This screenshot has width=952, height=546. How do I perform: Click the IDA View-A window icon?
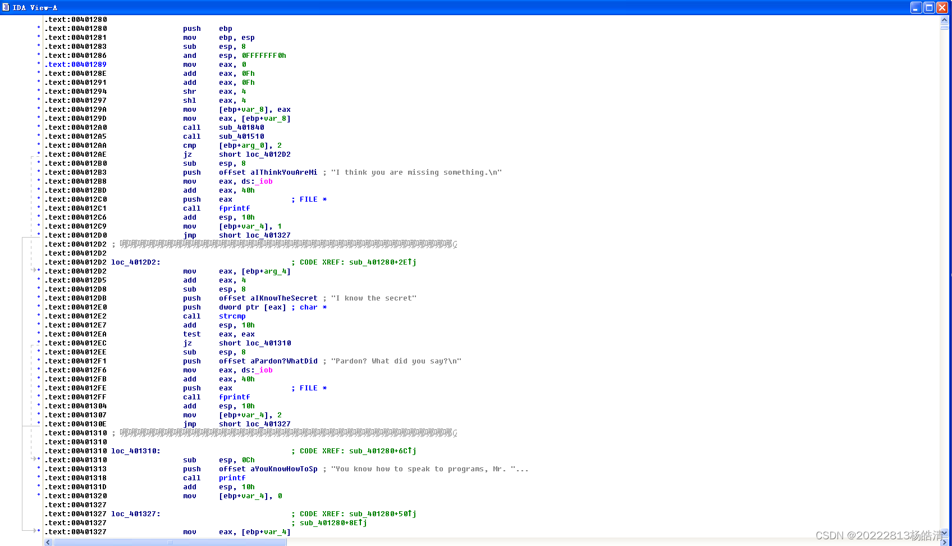tap(6, 7)
